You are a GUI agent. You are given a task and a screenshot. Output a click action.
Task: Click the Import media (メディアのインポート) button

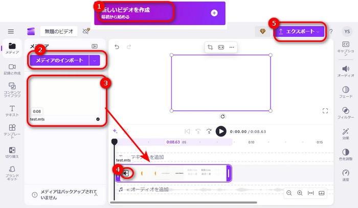59,60
